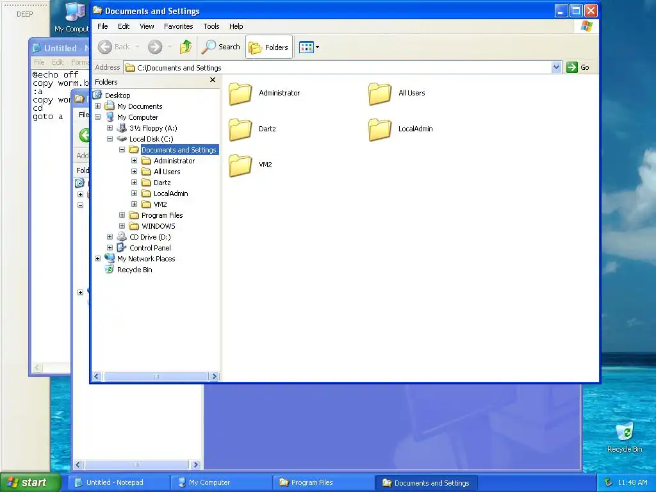Expand WINDOWS node in folder tree
The height and width of the screenshot is (492, 656).
click(x=122, y=226)
